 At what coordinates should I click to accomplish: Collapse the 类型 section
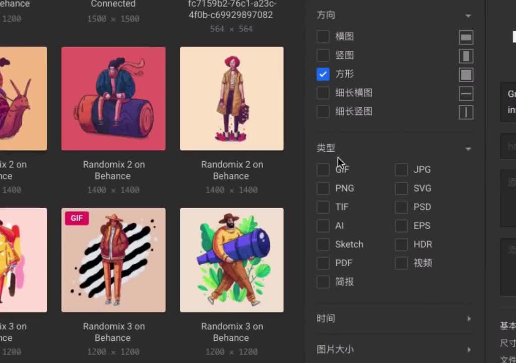coord(468,149)
